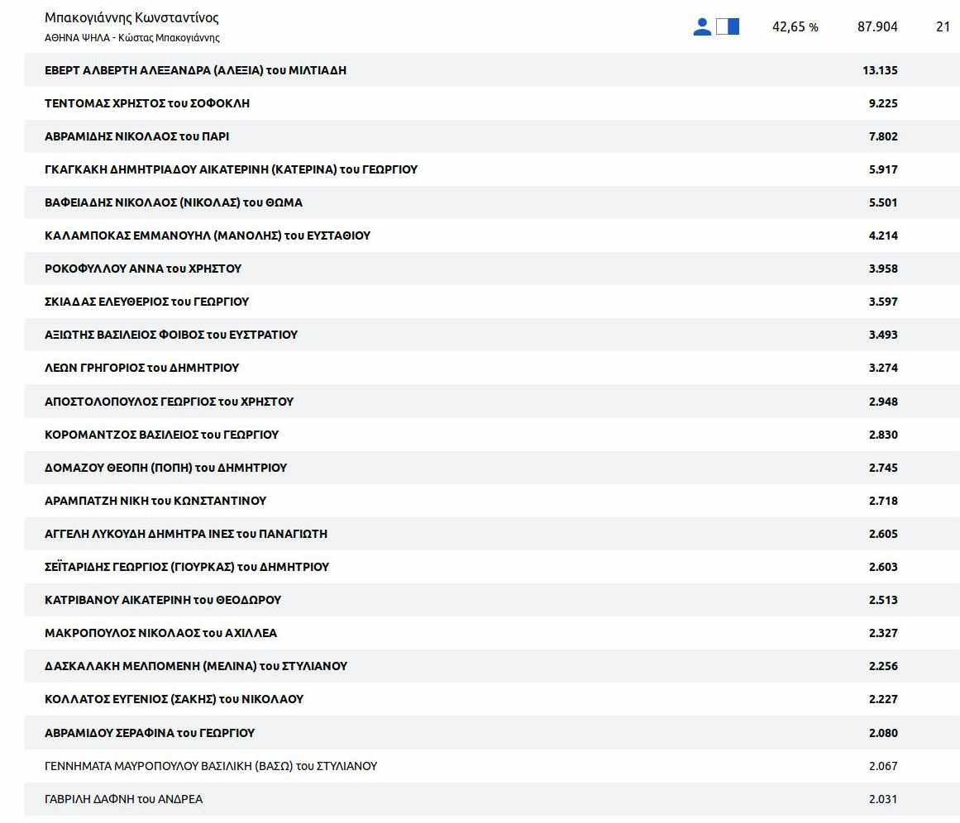Click the ΚΟΛΛΑΤΟΣ ΕΥΓΕΝΙΟΣ (ΣΑΚΗΣ) entry
The width and height of the screenshot is (960, 823).
[x=174, y=699]
